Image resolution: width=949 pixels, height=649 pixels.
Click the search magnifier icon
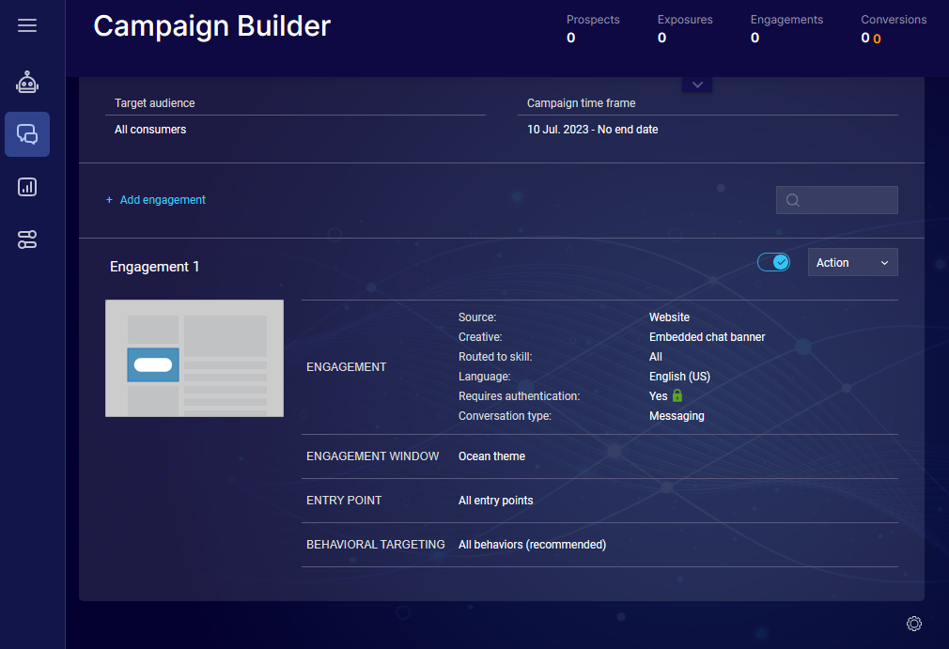tap(793, 200)
